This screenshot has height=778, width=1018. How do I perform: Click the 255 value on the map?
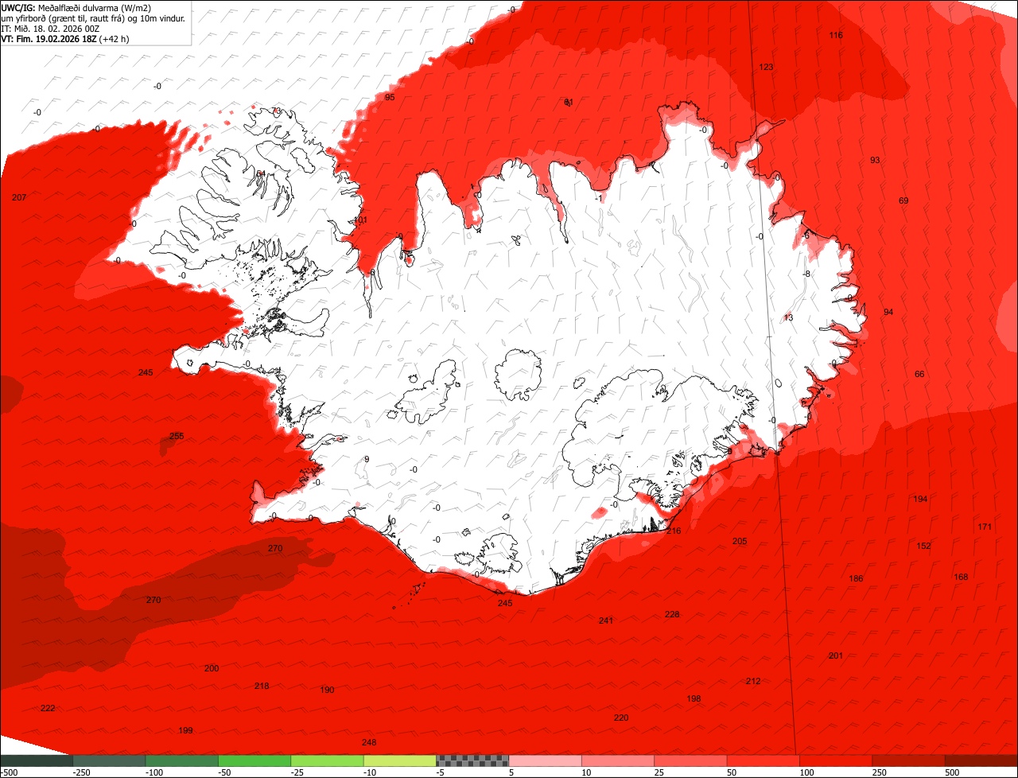(x=177, y=436)
